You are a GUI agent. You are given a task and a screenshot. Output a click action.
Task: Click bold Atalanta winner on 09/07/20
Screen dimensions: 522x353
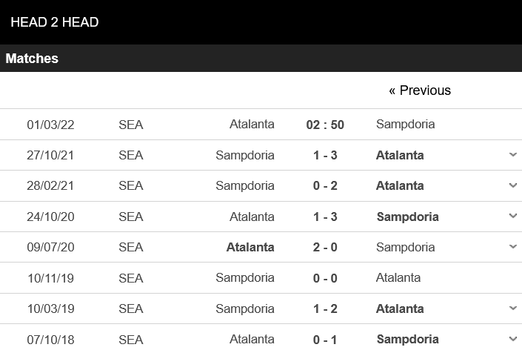pyautogui.click(x=250, y=248)
